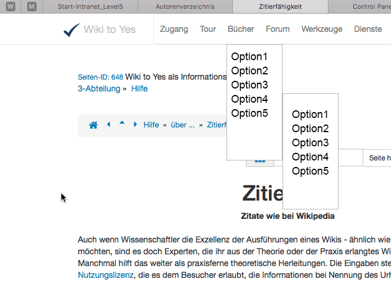Follow the Nutzungslizenz link
This screenshot has height=282, width=391.
(x=106, y=275)
